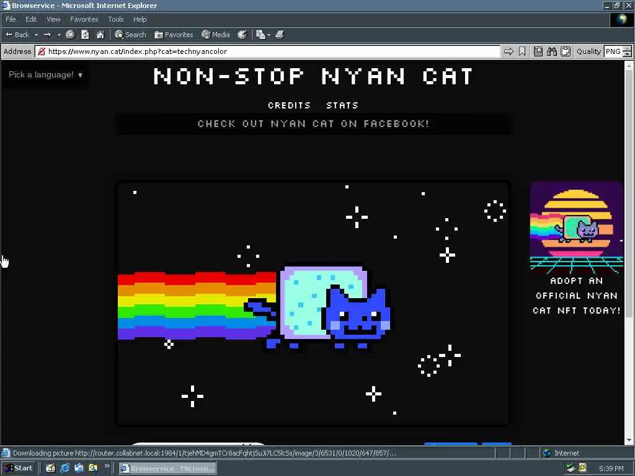This screenshot has height=476, width=635.
Task: Open the Search pane from toolbar
Action: [130, 35]
